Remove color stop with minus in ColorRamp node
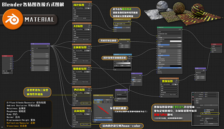The image size is (224, 129). [x=117, y=61]
